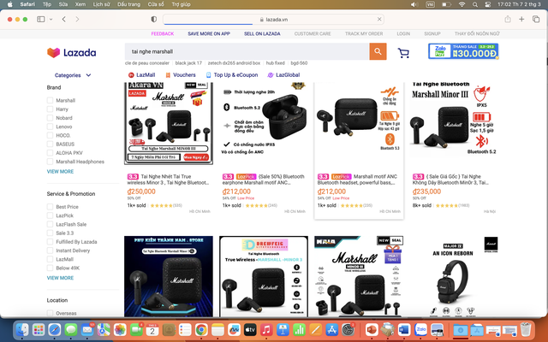
Task: Click the LOGIN link
Action: click(x=403, y=33)
